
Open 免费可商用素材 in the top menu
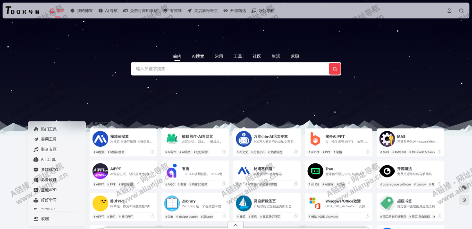click(141, 10)
